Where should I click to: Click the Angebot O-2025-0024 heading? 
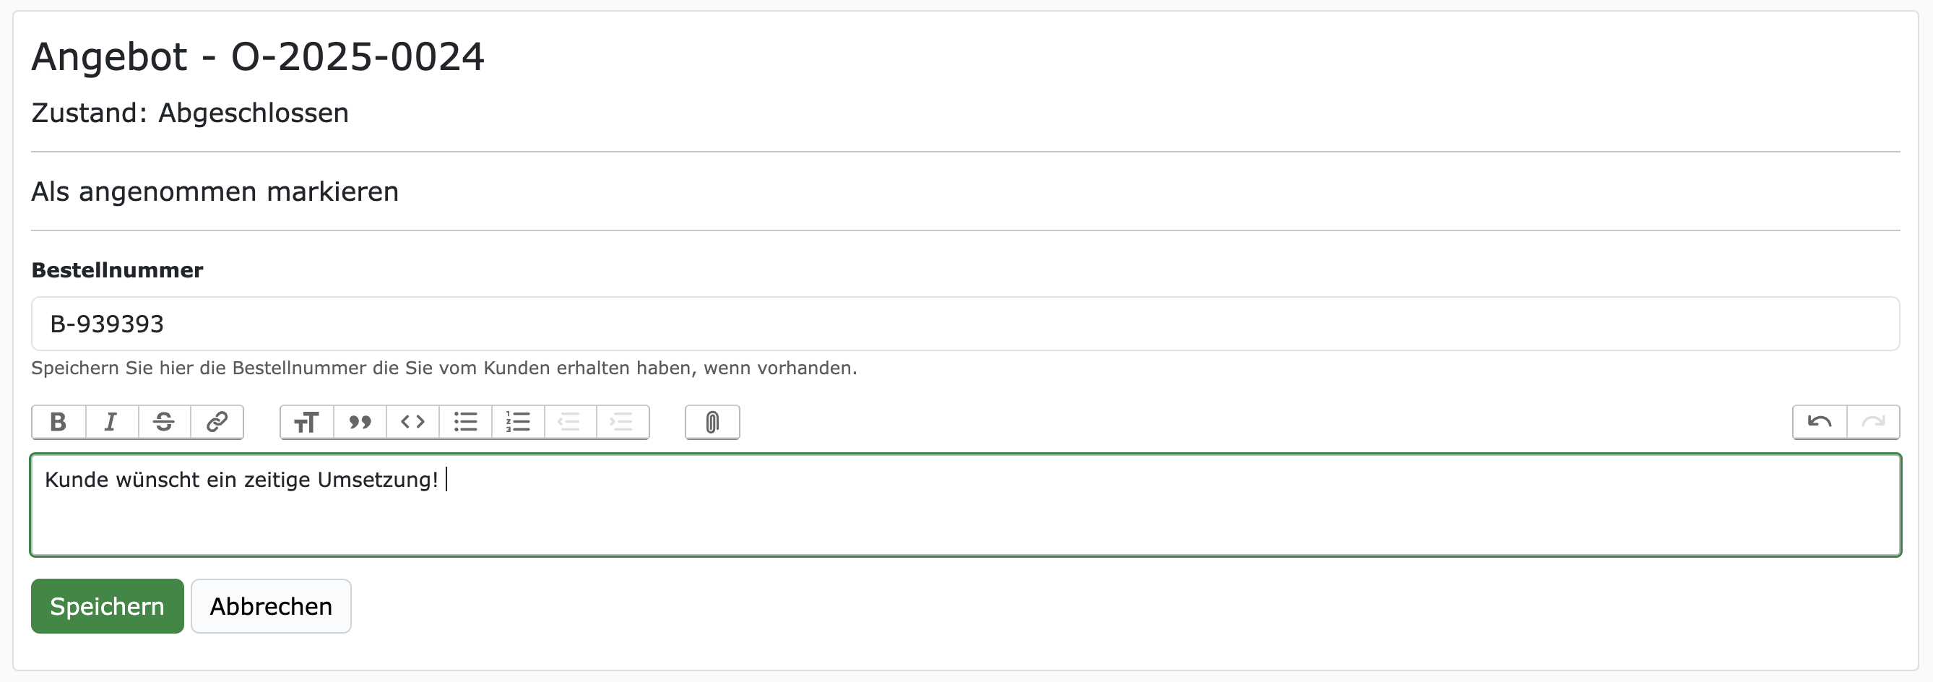[258, 57]
